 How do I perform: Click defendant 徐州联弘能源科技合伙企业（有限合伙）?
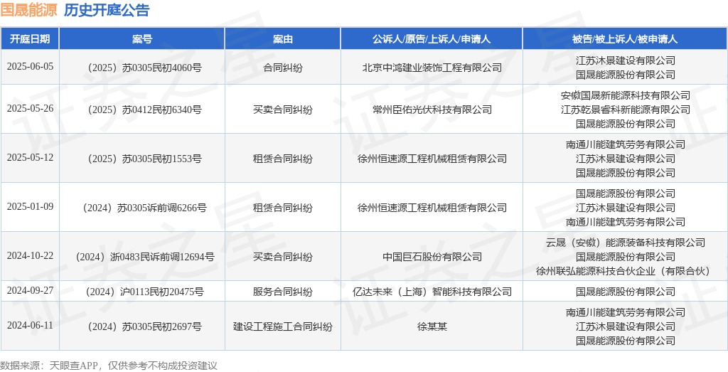click(626, 271)
